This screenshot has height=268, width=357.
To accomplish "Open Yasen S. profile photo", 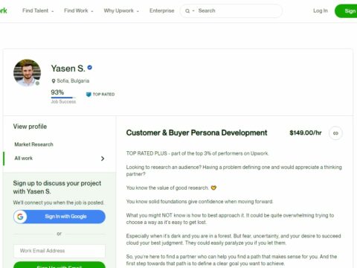I will [x=27, y=73].
